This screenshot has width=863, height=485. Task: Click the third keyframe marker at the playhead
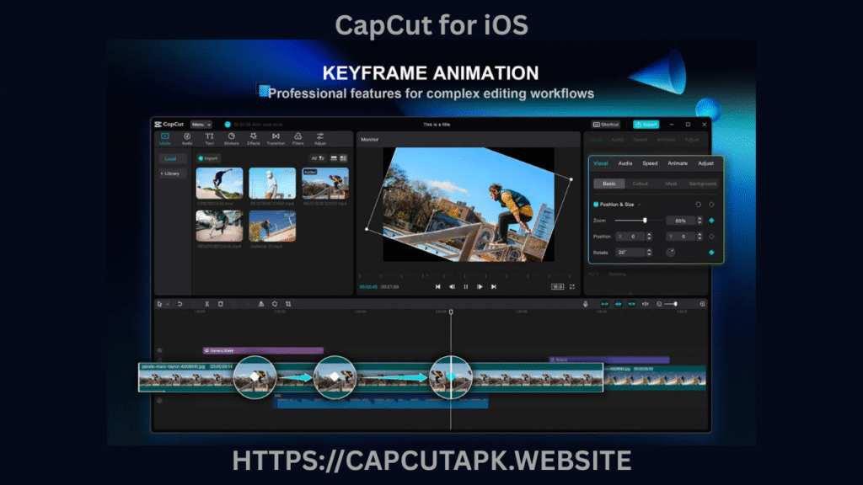pyautogui.click(x=451, y=377)
